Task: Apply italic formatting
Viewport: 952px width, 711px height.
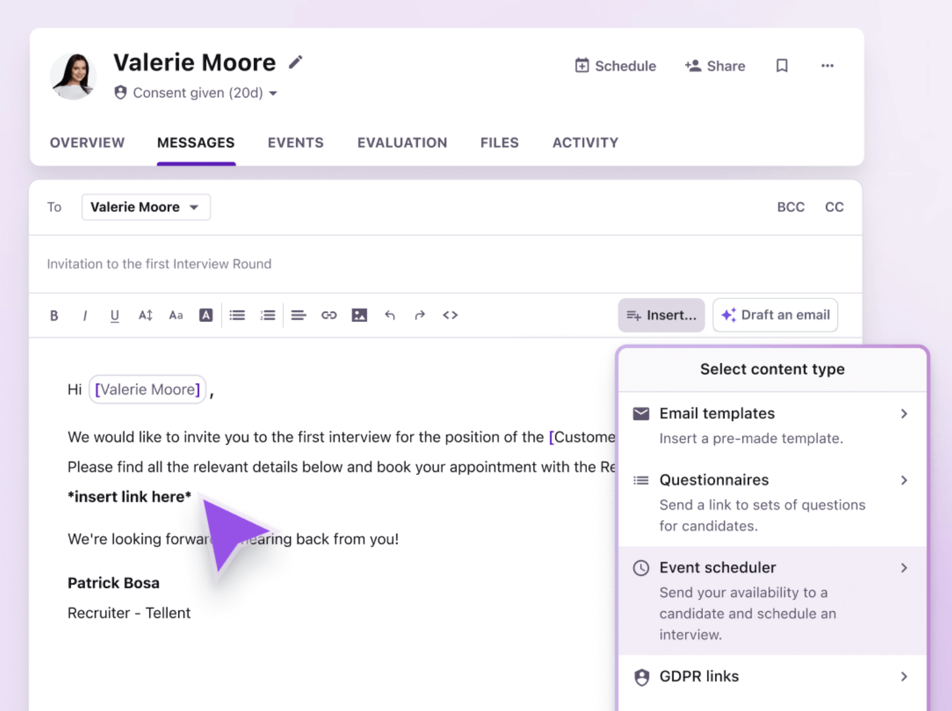Action: pos(85,315)
